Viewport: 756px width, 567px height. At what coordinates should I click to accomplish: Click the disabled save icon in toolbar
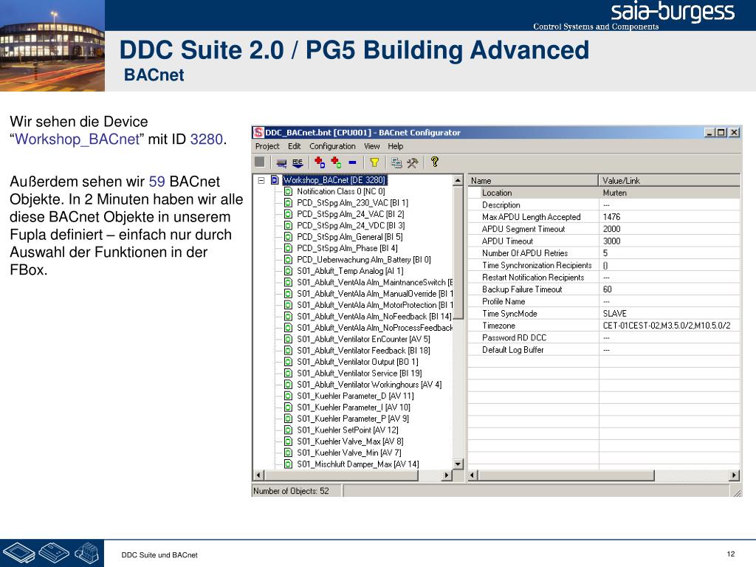pos(259,162)
